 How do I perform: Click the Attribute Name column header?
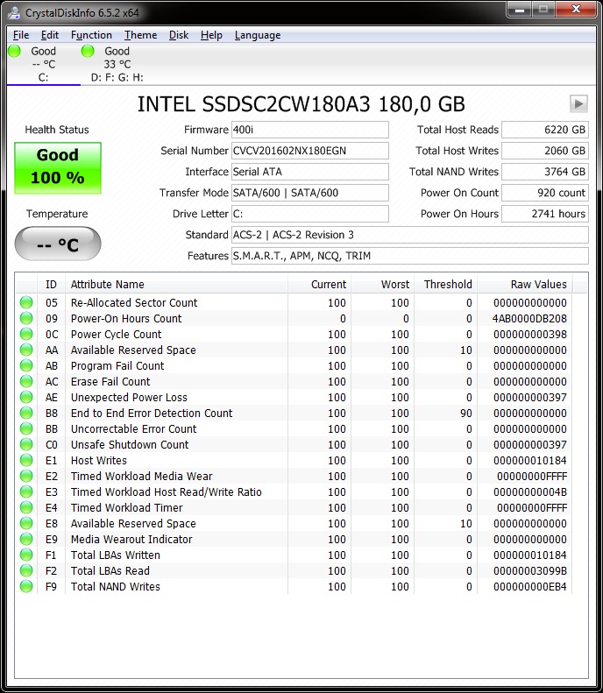coord(107,284)
